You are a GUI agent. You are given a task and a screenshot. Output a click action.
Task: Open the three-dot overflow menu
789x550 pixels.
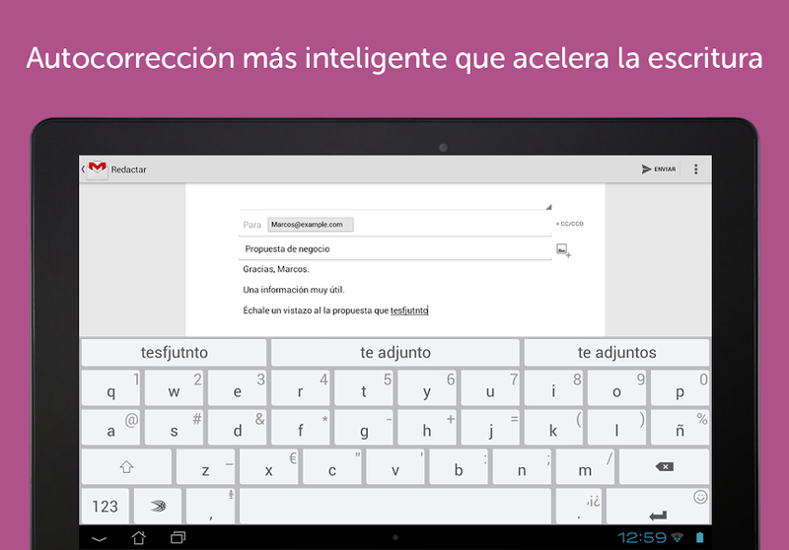(696, 169)
